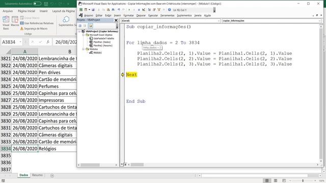The width and height of the screenshot is (326, 183).
Task: Collapse the VBAProject tree node
Action: (x=79, y=32)
